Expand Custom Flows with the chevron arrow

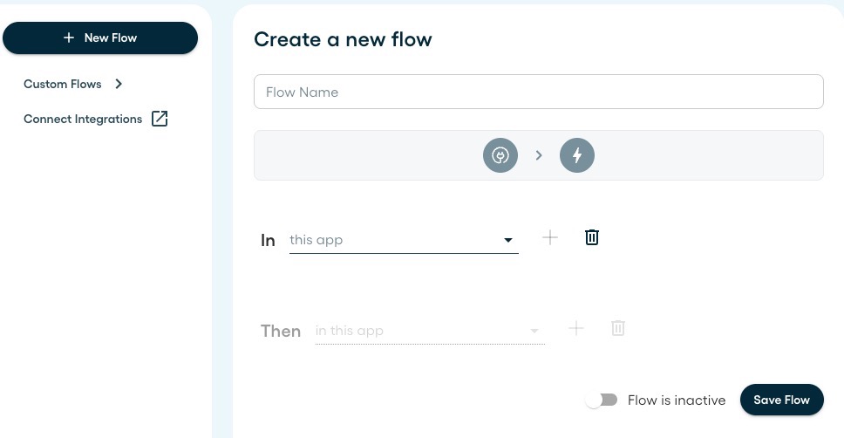pyautogui.click(x=119, y=84)
